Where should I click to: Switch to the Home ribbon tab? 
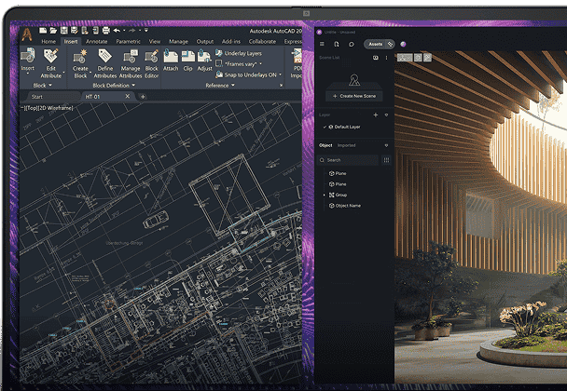tap(48, 42)
